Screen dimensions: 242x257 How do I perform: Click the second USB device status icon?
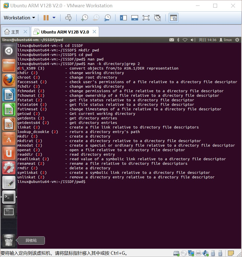click(220, 253)
